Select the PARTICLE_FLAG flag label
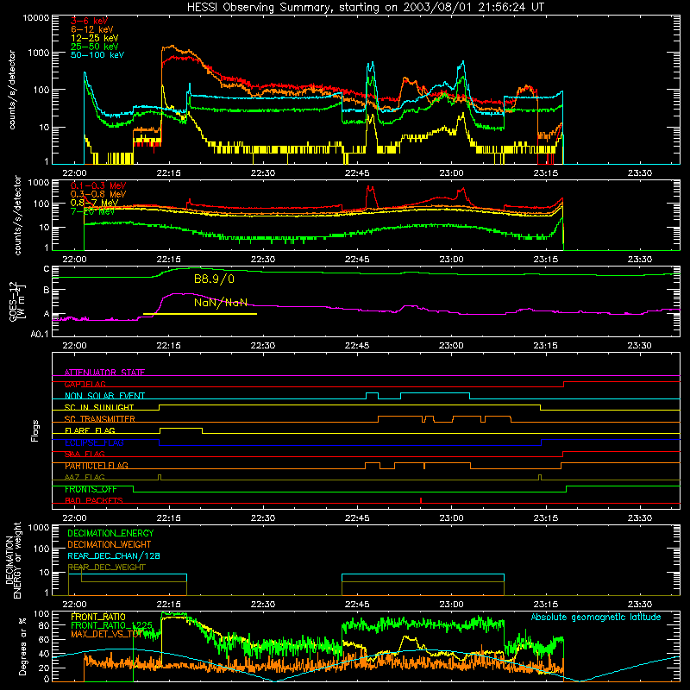The width and height of the screenshot is (690, 690). point(97,466)
